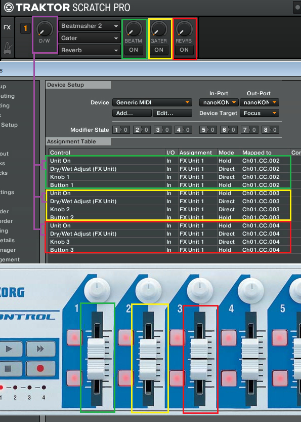The image size is (301, 422).
Task: Open the Out-Port nanoKON dropdown
Action: [260, 102]
